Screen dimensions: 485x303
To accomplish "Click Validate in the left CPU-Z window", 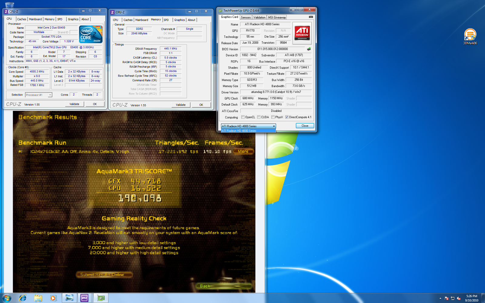I will pos(74,104).
